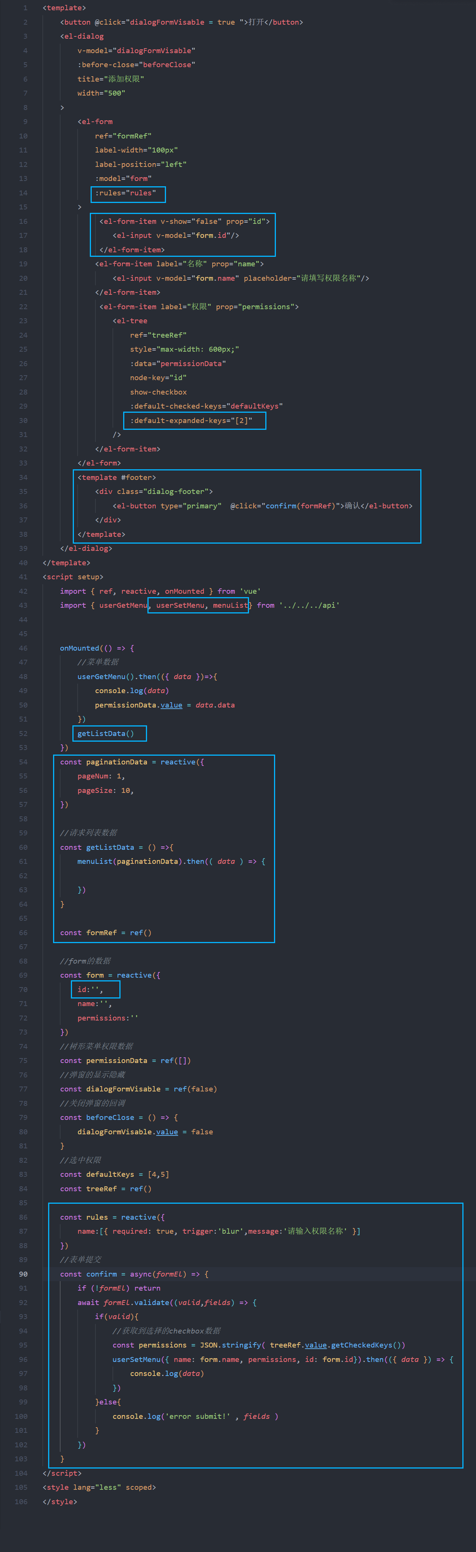Click the el-form-item with prop="permissions"

pyautogui.click(x=199, y=307)
